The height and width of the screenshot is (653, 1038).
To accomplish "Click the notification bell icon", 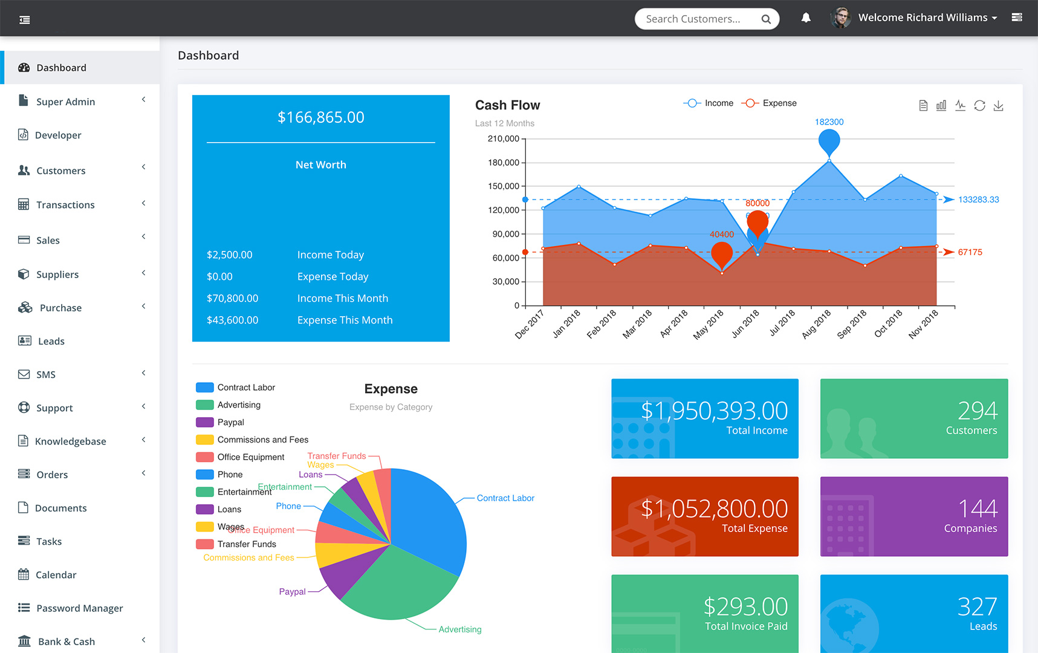I will tap(806, 18).
